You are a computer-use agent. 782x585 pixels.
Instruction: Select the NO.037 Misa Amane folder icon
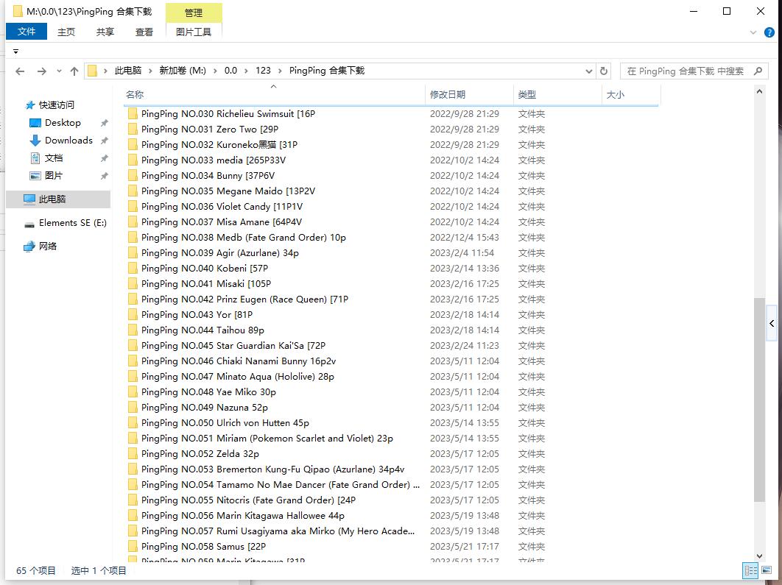(x=132, y=221)
